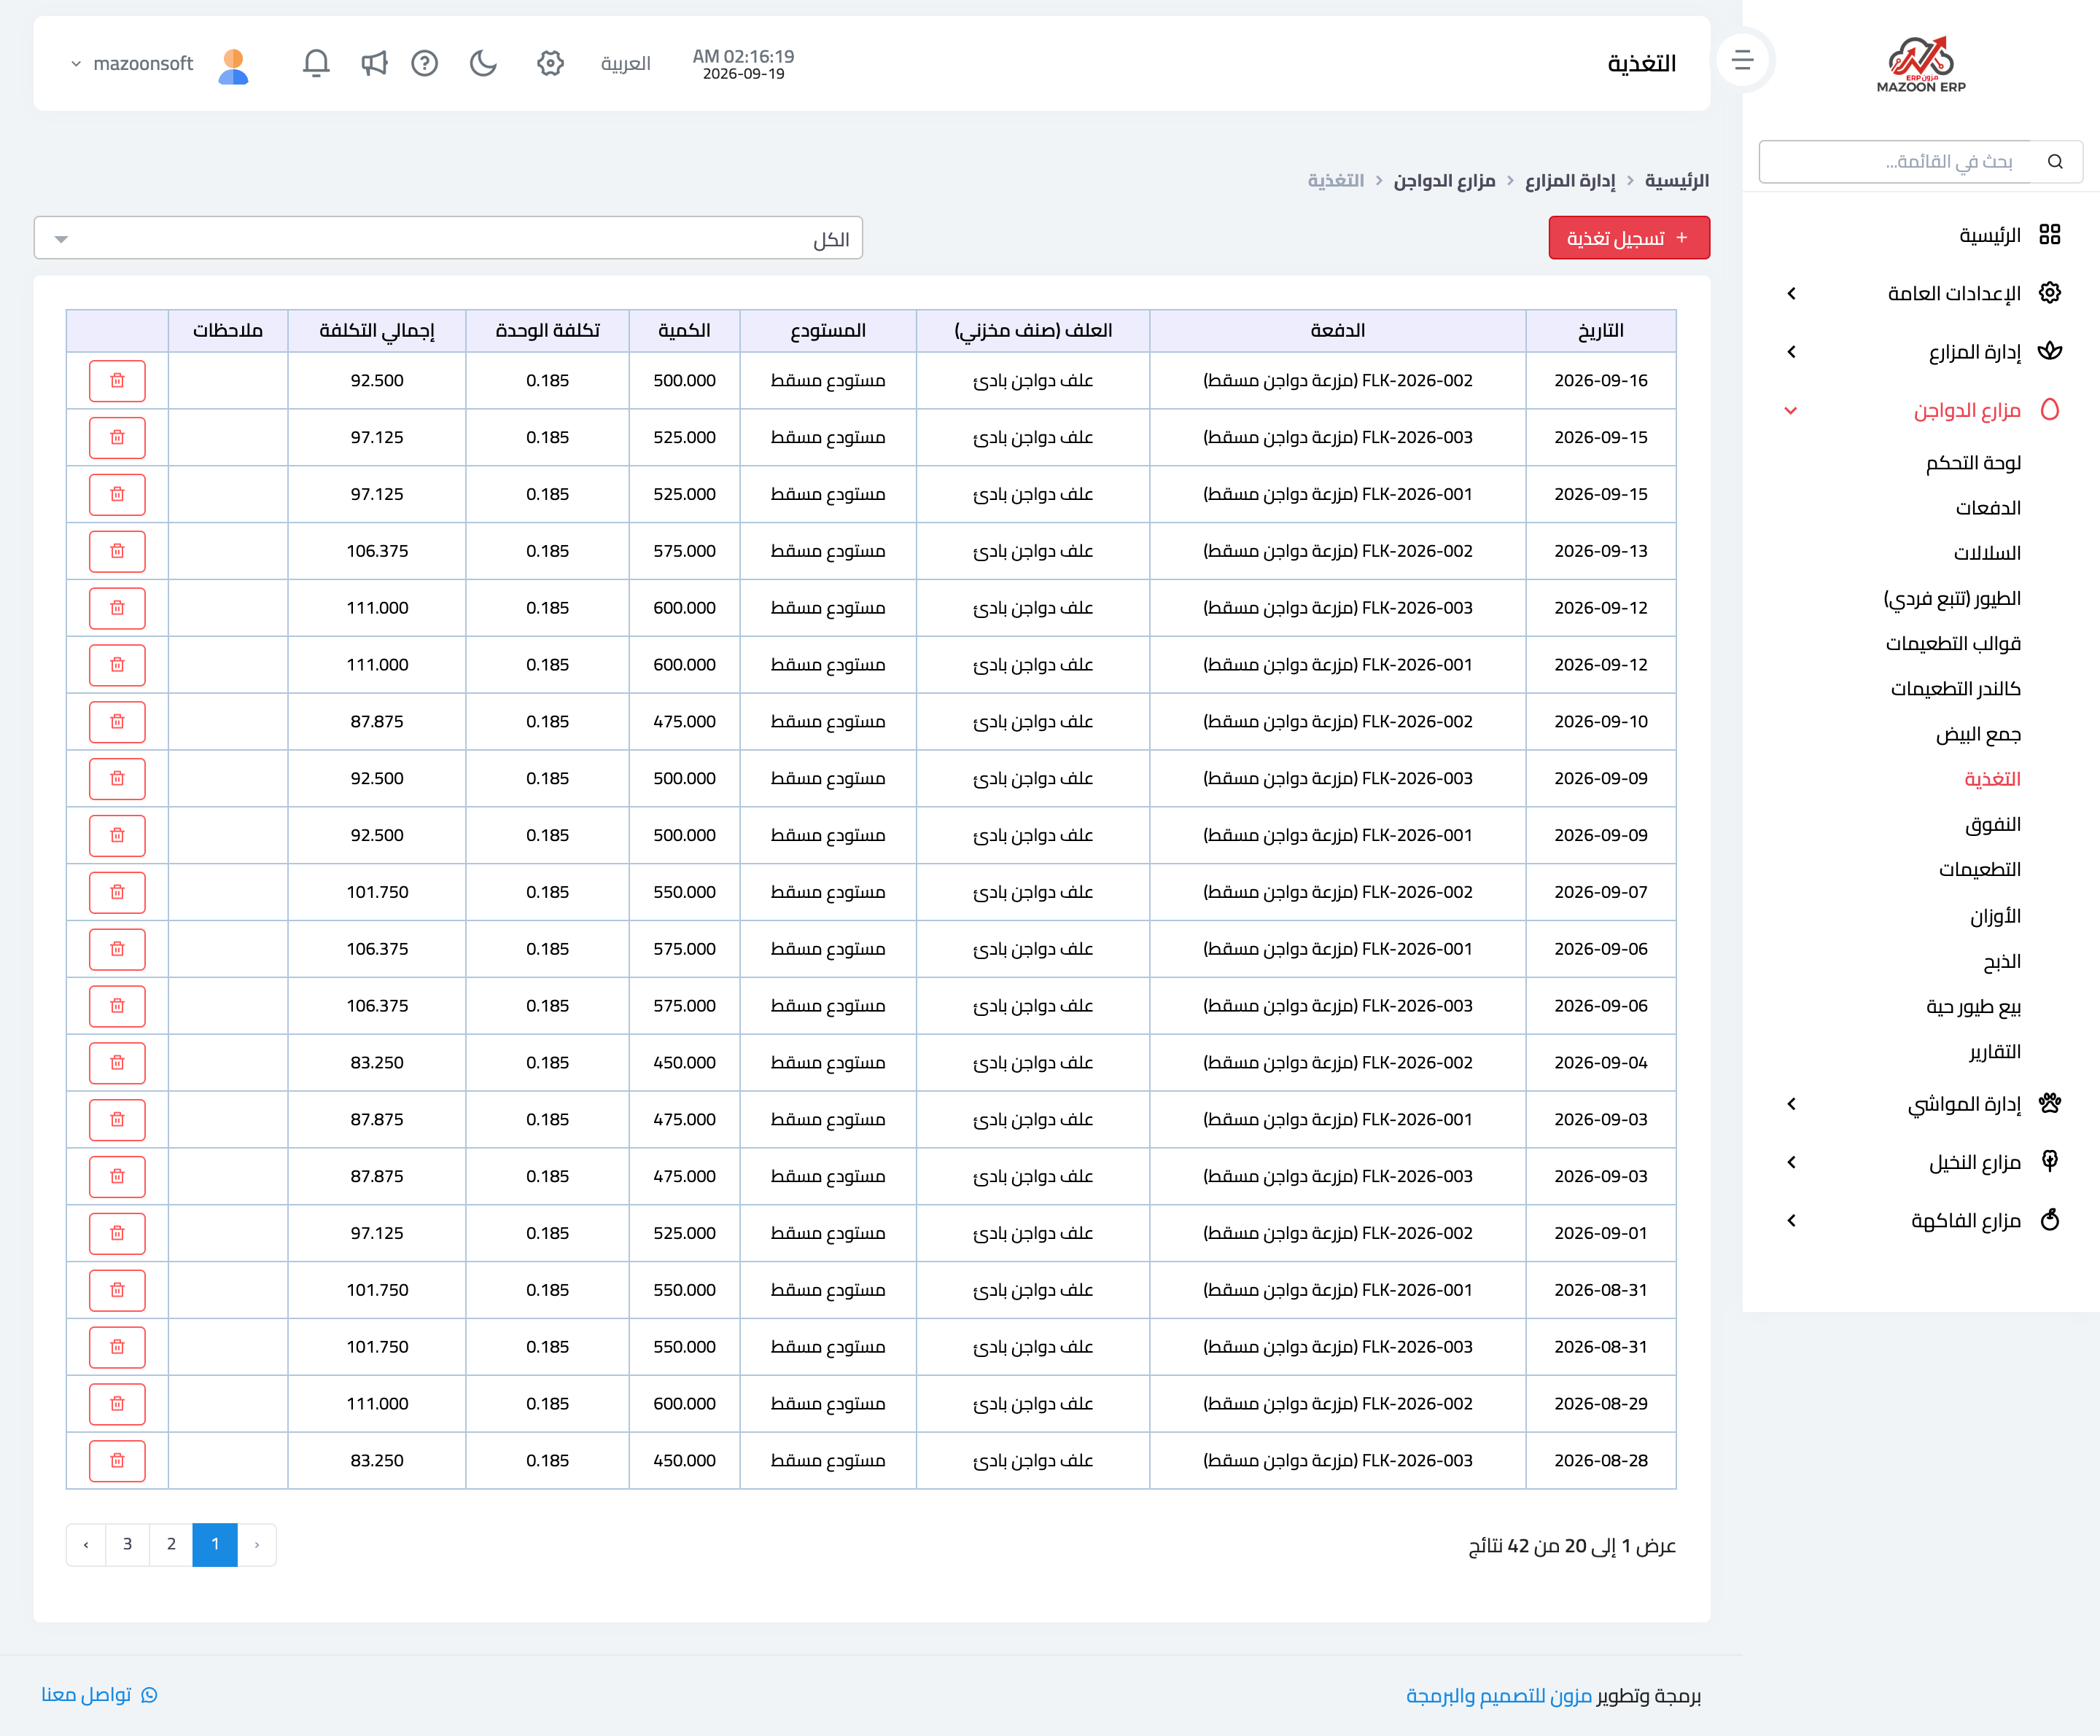Open 'التطعيمات' sidebar item
2100x1736 pixels.
[1980, 869]
